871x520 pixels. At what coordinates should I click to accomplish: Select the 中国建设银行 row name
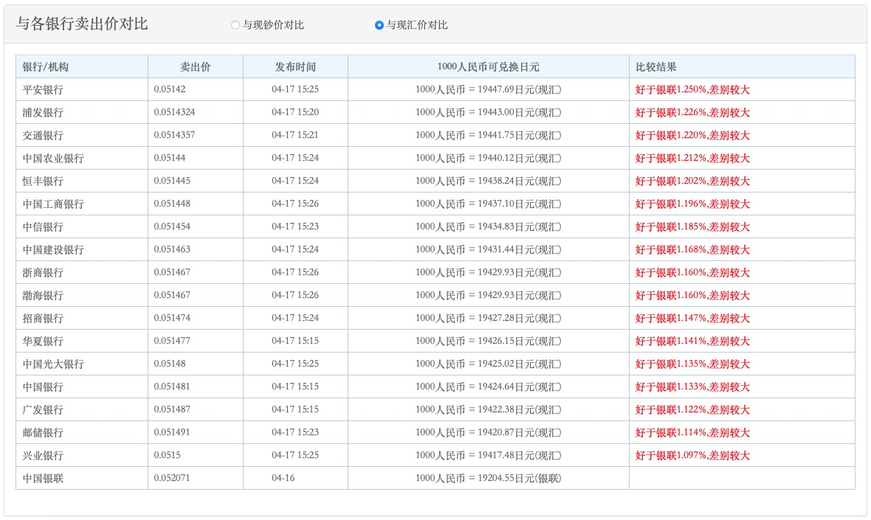(53, 249)
